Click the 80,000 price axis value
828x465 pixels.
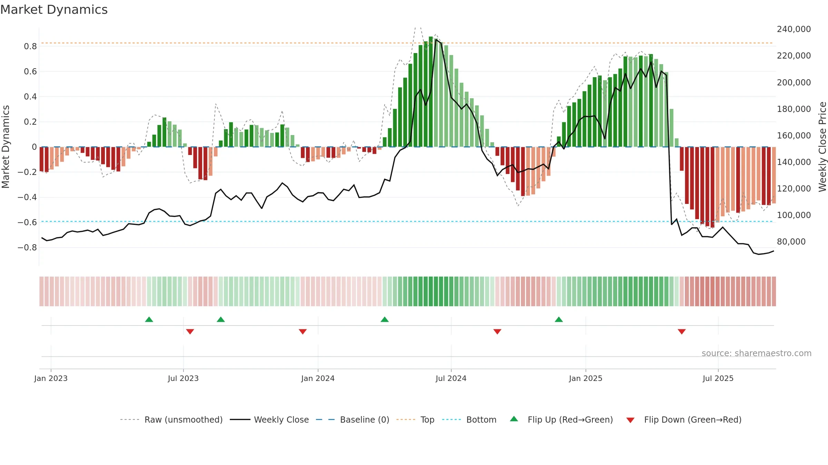pos(791,241)
